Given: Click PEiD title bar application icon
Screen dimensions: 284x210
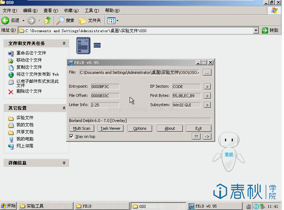Looking at the screenshot, I should pyautogui.click(x=70, y=63).
